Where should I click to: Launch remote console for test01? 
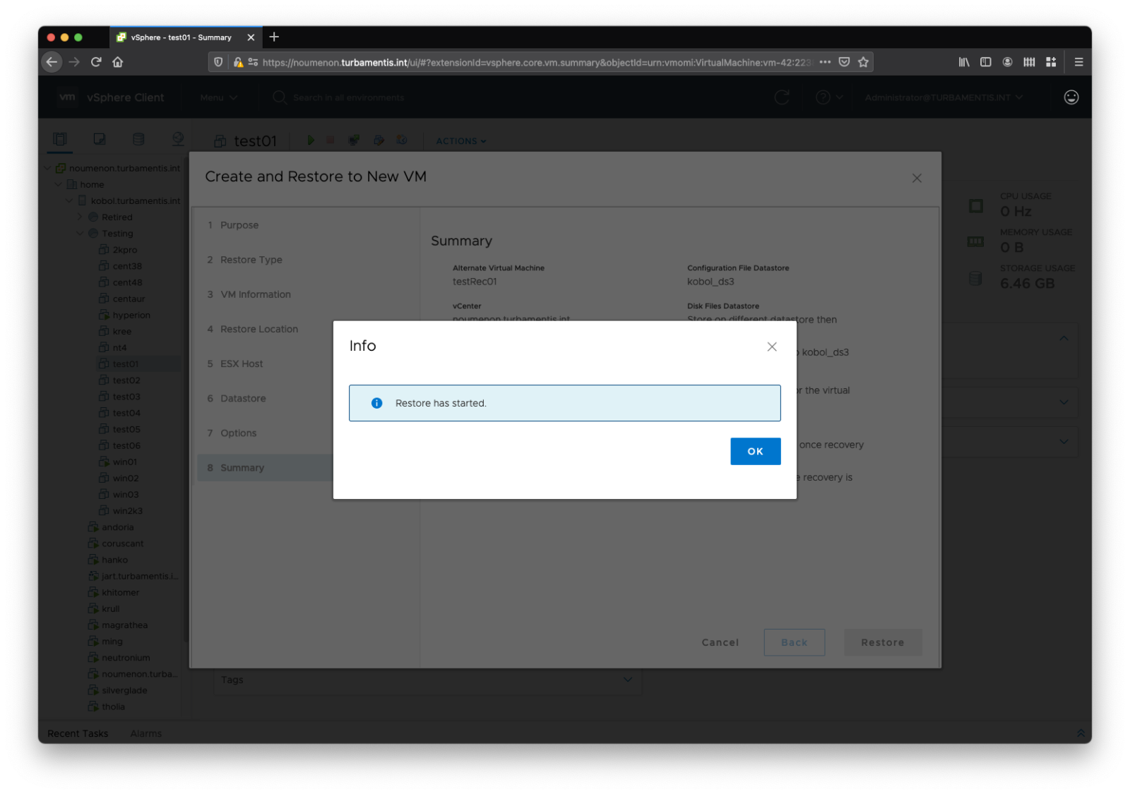coord(354,140)
